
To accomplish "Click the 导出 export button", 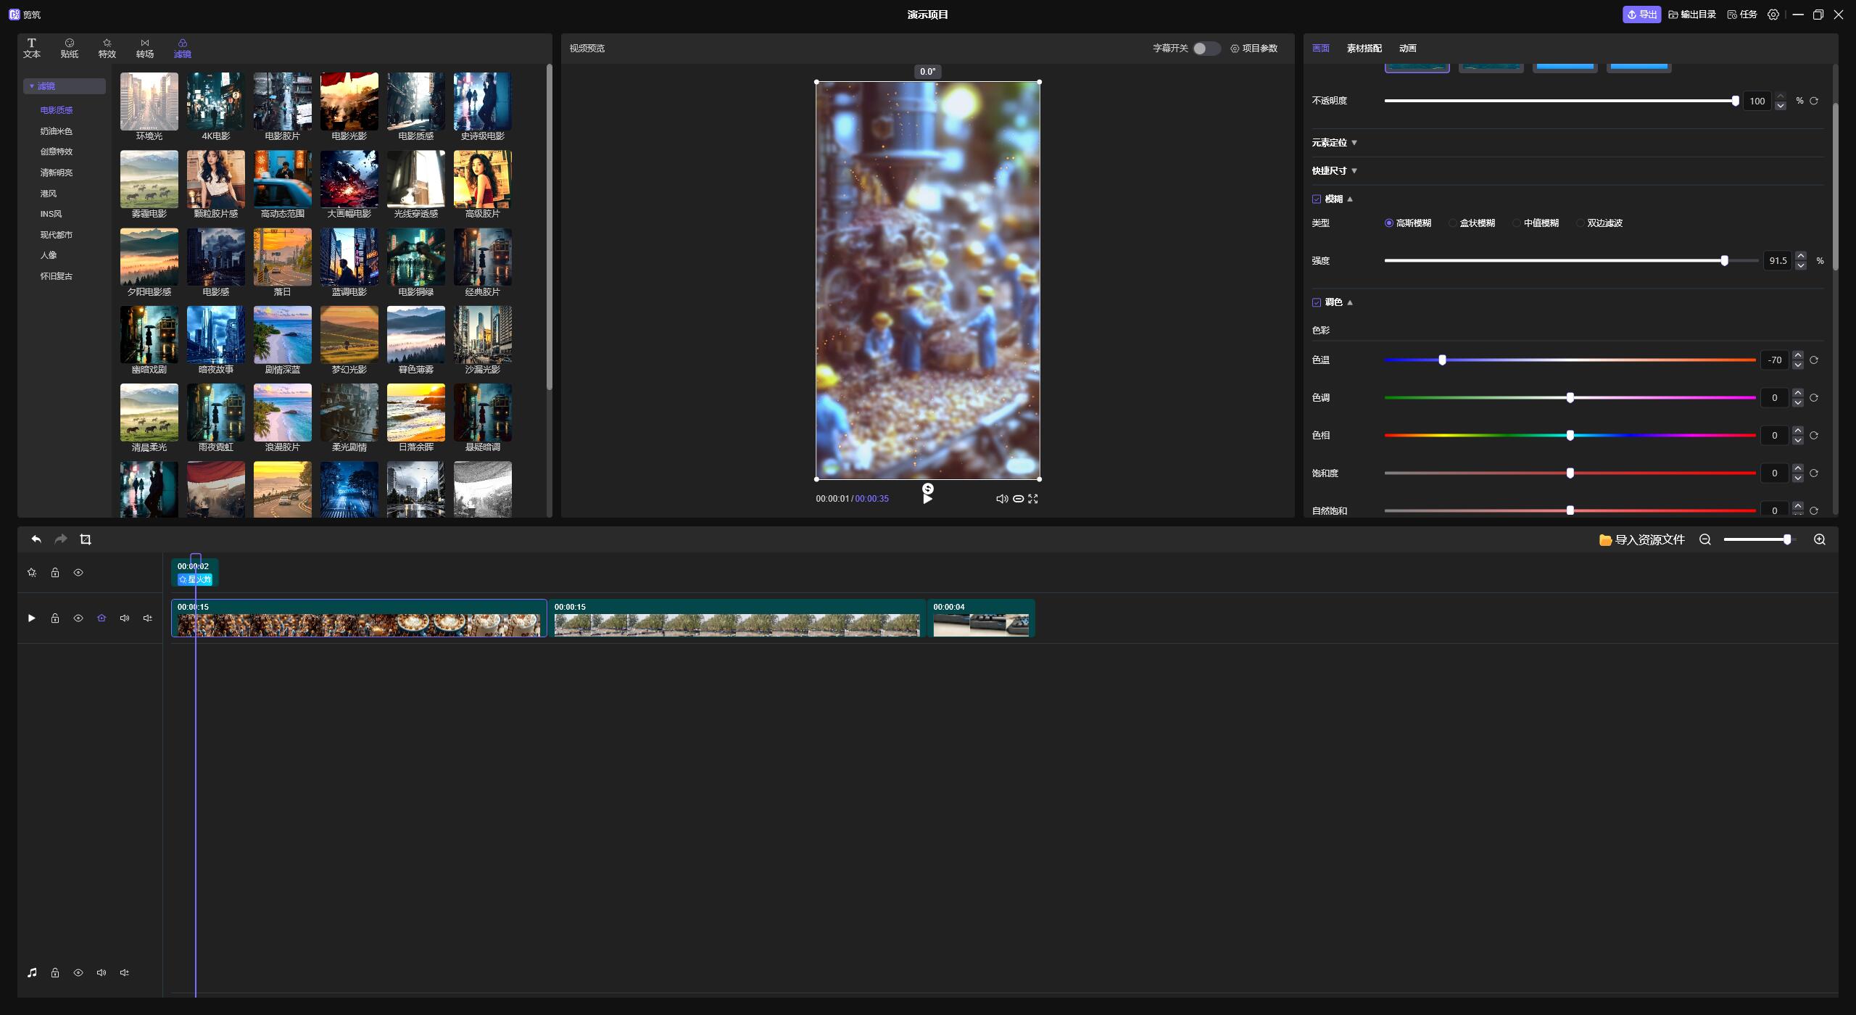I will pos(1641,14).
